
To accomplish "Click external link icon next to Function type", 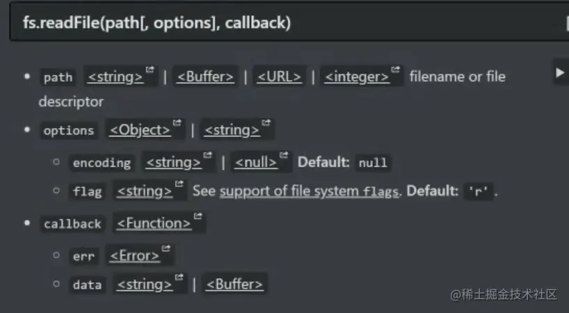I will [x=198, y=216].
